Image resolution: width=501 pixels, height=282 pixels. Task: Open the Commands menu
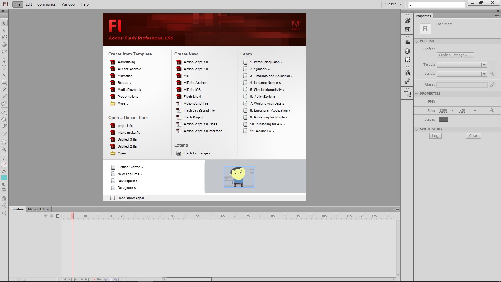pos(46,4)
